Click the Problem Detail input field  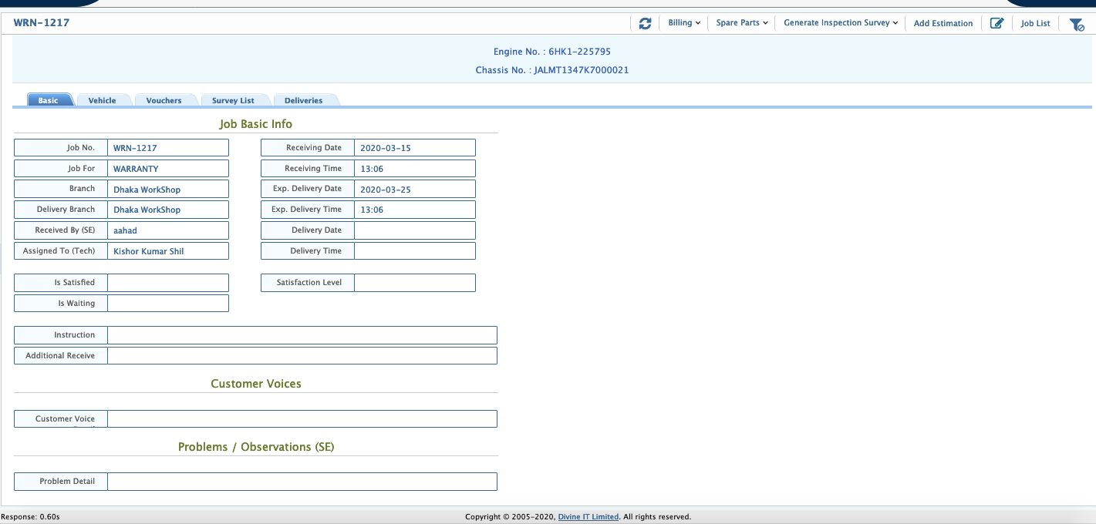coord(302,481)
